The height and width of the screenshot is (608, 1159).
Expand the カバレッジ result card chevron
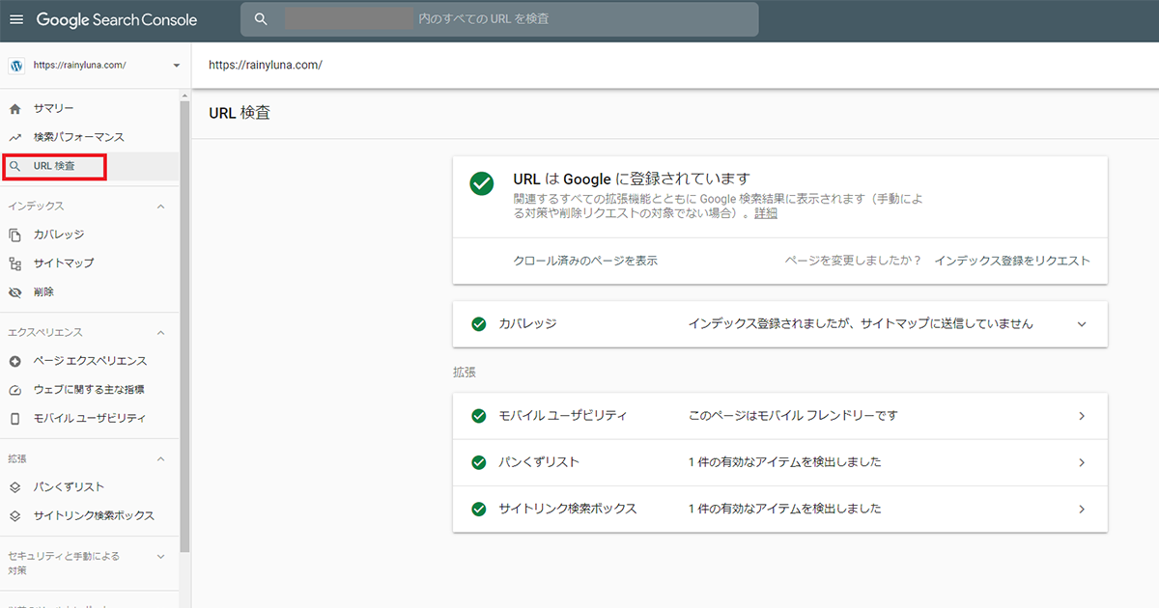click(x=1082, y=324)
